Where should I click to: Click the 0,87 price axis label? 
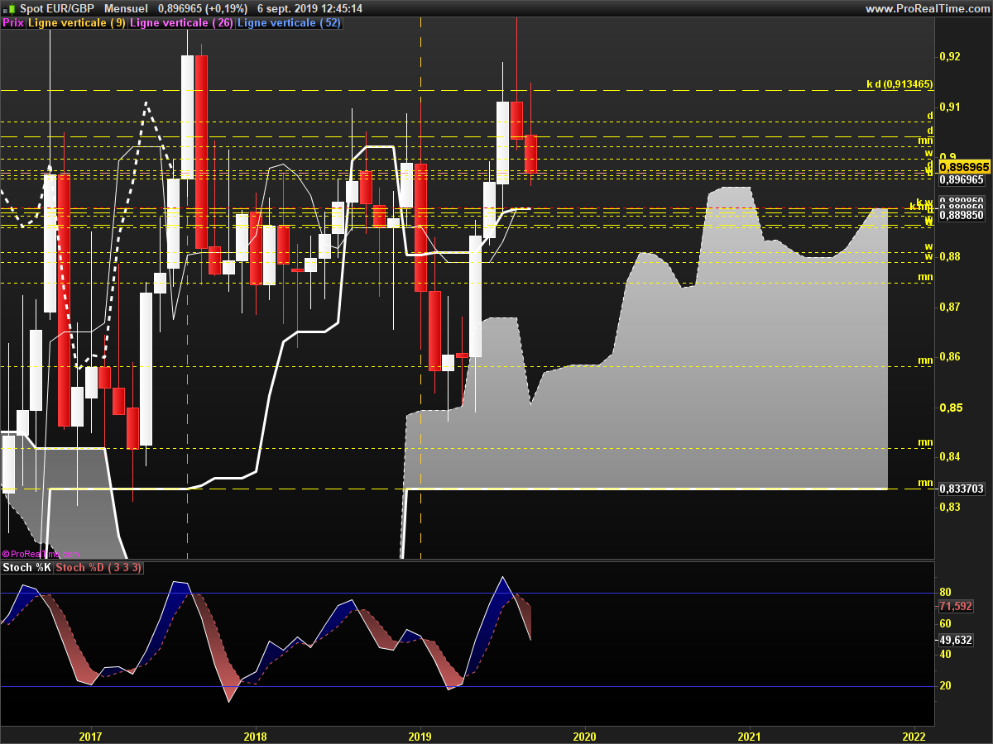click(950, 307)
